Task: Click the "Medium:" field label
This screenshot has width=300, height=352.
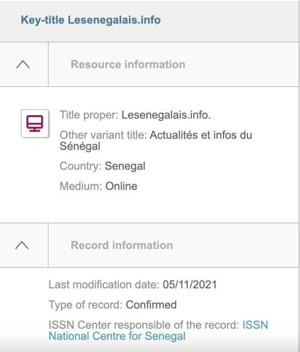Action: click(81, 186)
